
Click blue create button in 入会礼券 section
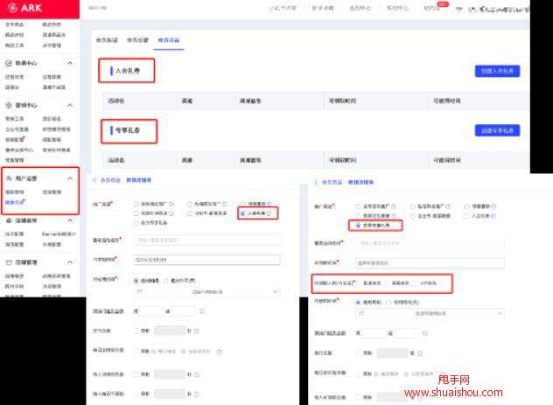tap(497, 71)
